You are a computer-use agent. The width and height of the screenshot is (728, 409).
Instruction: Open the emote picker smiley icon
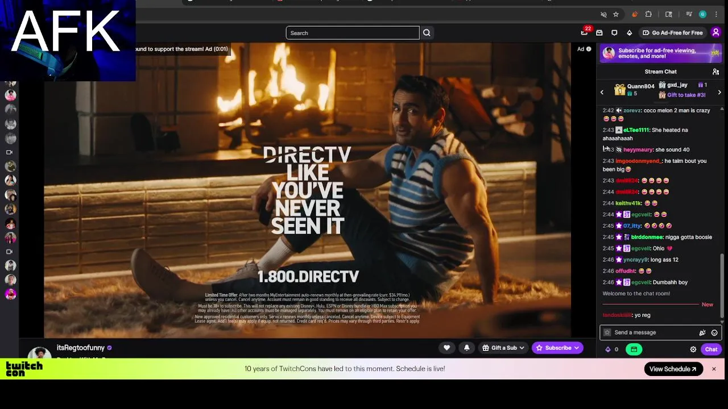[714, 332]
